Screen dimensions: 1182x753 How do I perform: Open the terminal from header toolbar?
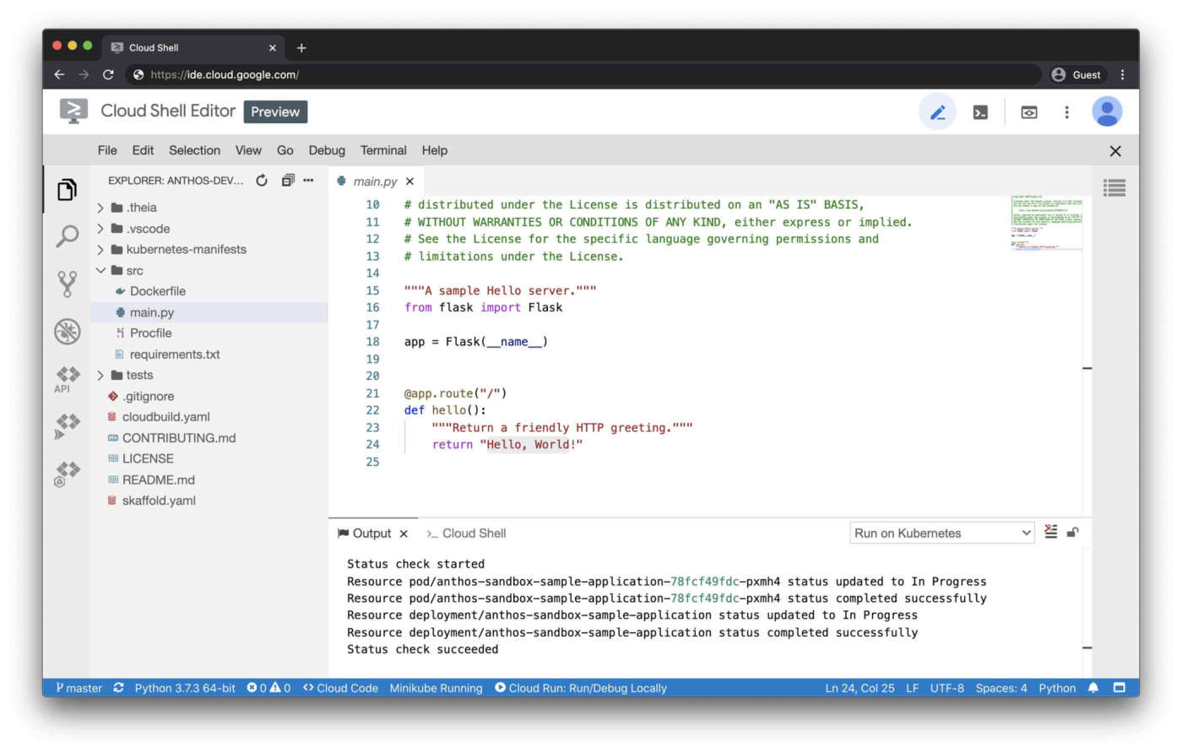(x=980, y=112)
